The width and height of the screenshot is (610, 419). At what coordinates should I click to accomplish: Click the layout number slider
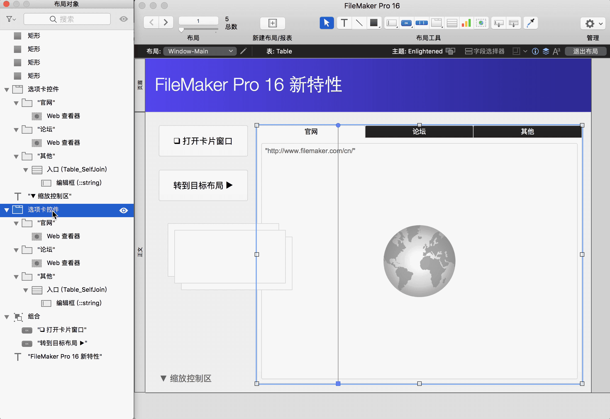pos(181,30)
